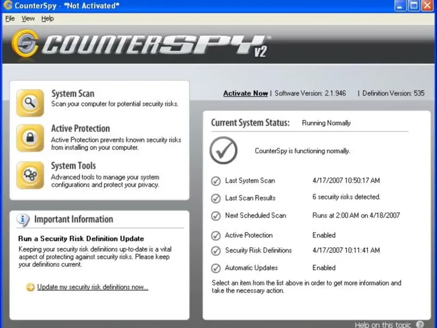Click the Activate Now link
Image resolution: width=437 pixels, height=328 pixels.
click(245, 93)
